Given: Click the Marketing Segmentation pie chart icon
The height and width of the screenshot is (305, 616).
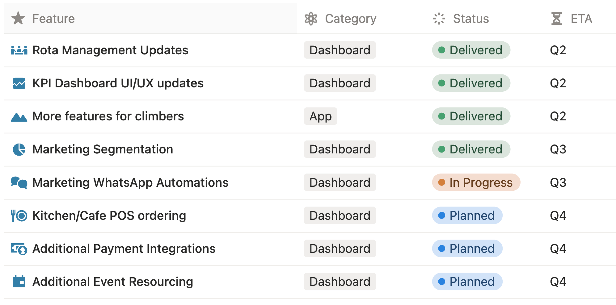Looking at the screenshot, I should [19, 149].
